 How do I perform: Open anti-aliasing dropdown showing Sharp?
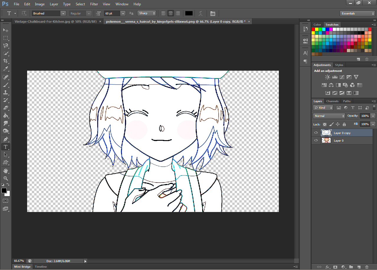coord(146,13)
